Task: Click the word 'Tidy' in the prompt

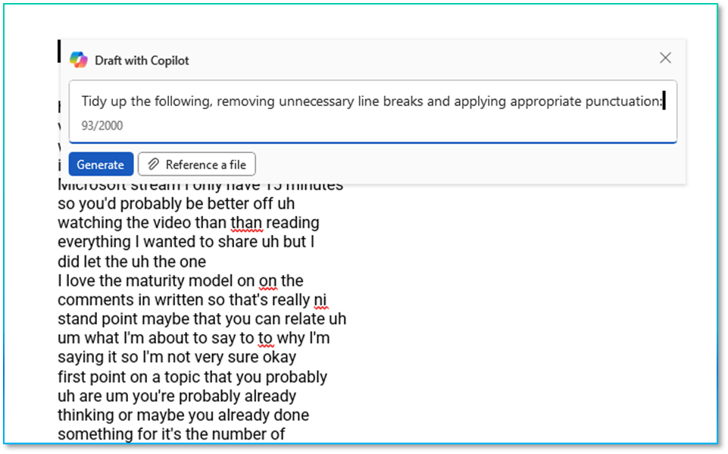Action: (95, 102)
